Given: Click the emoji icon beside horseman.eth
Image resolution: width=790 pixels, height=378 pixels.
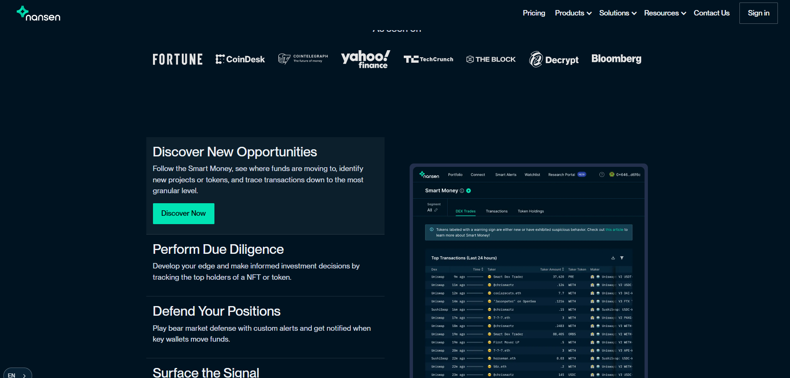Looking at the screenshot, I should click(489, 358).
